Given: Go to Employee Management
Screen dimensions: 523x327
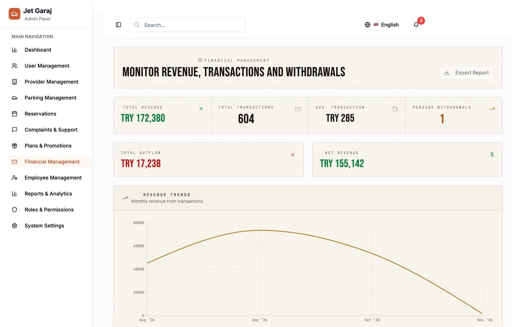Looking at the screenshot, I should (50, 178).
